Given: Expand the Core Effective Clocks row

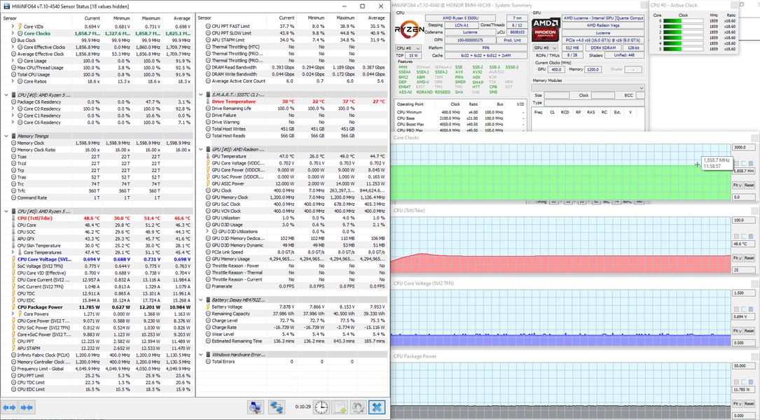Looking at the screenshot, I should click(13, 47).
